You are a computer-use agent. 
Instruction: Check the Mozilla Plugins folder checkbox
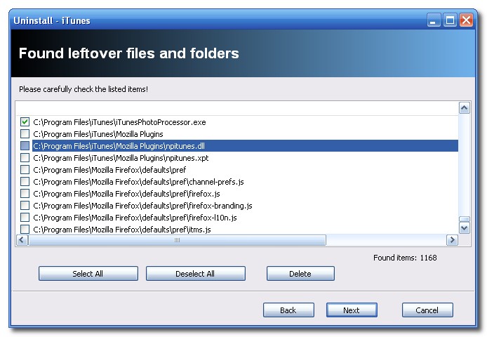tap(25, 133)
